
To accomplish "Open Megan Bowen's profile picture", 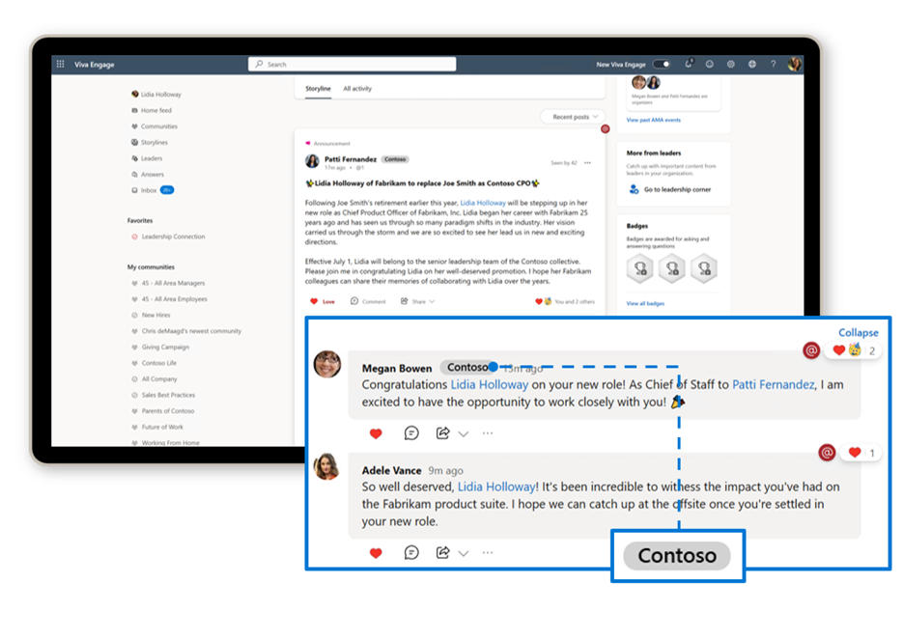I will [327, 364].
